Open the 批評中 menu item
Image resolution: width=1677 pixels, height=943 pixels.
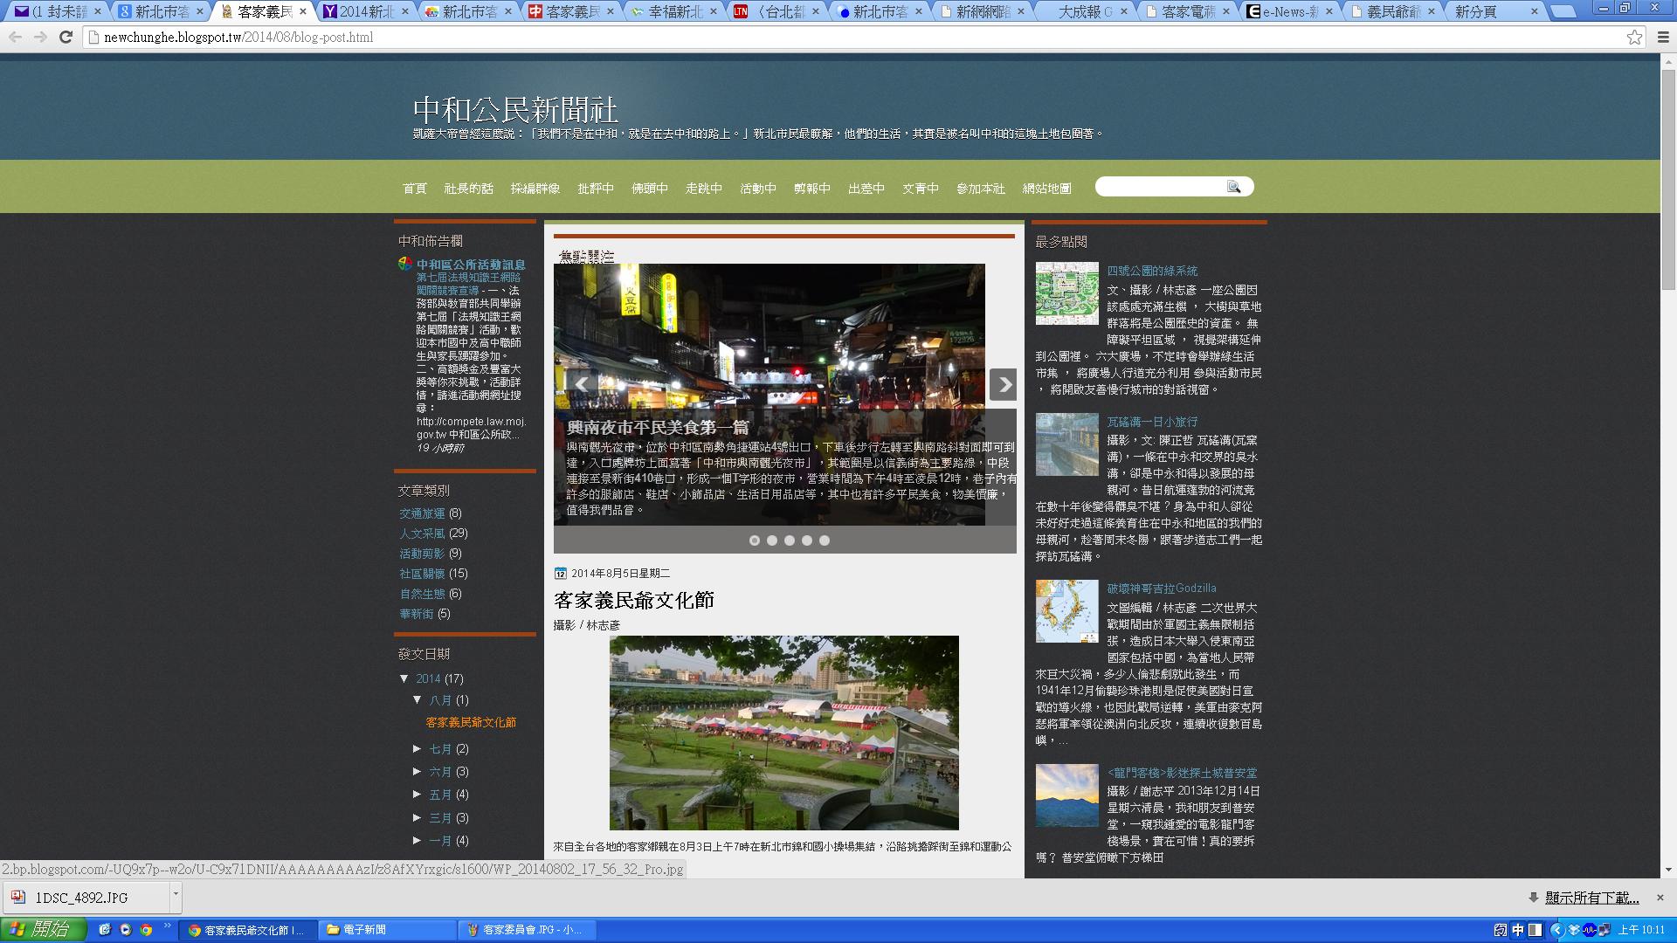pos(596,188)
